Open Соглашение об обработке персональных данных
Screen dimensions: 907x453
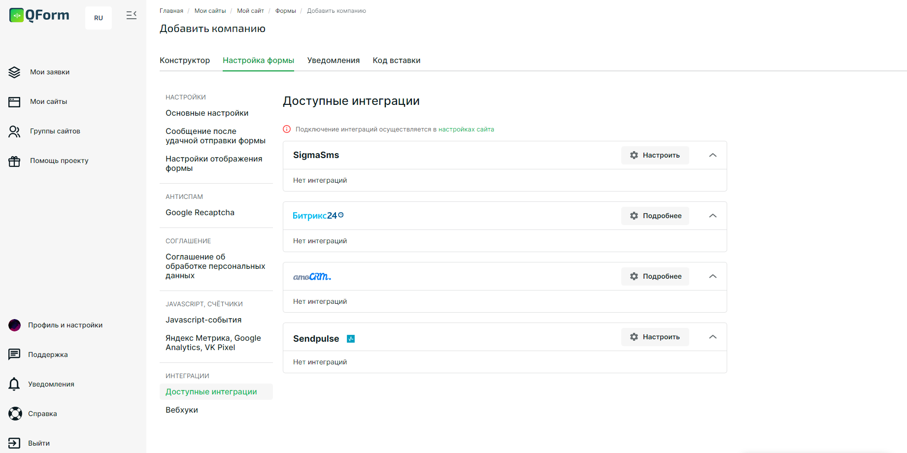coord(216,266)
